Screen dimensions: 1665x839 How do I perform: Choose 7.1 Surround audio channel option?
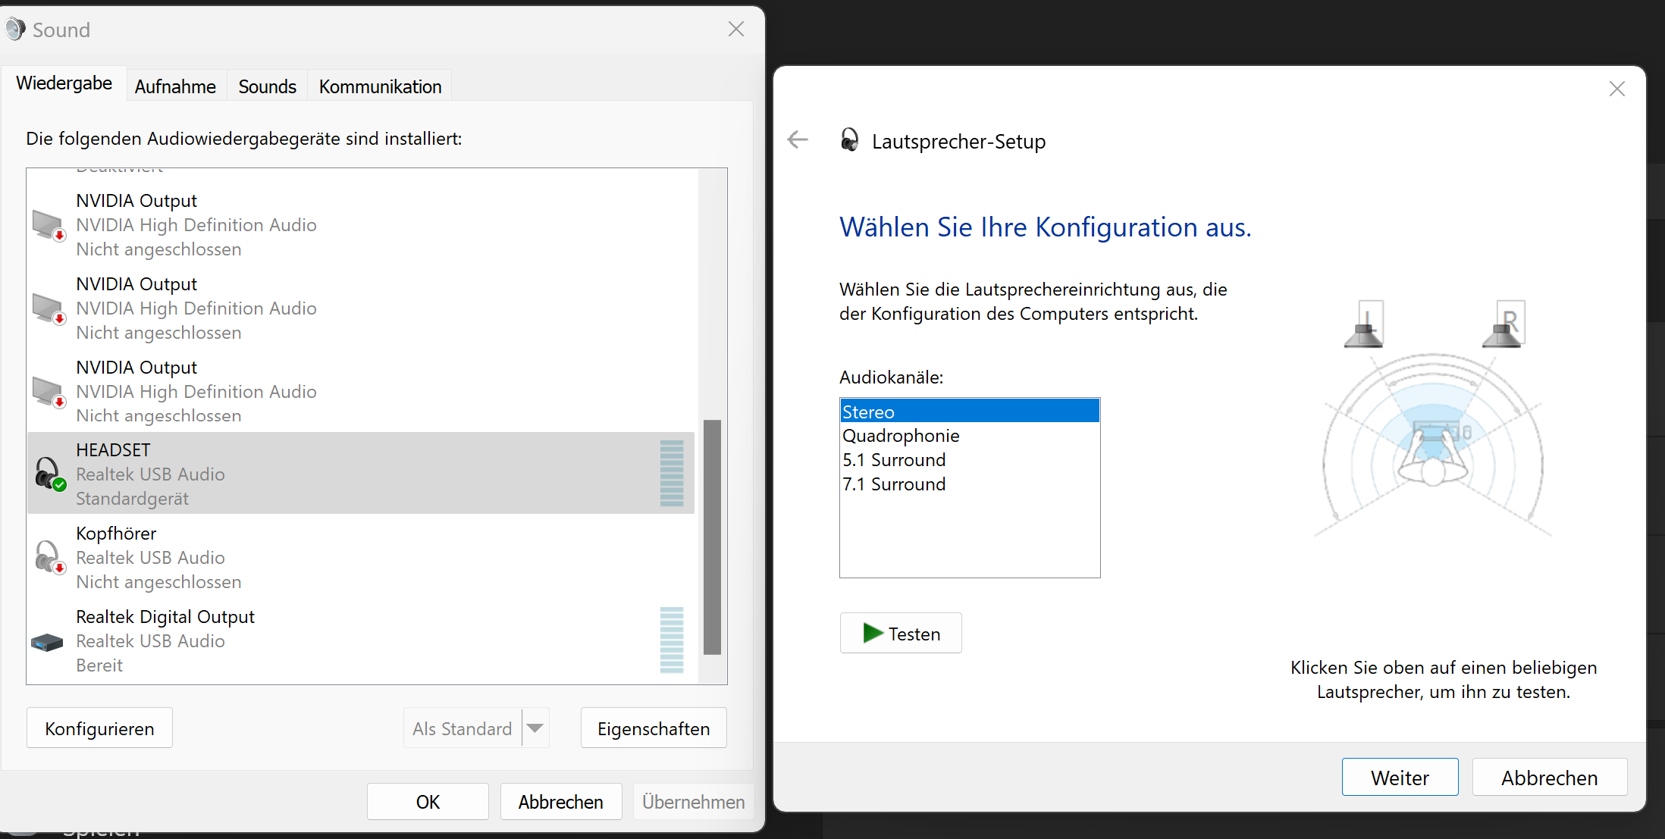894,484
